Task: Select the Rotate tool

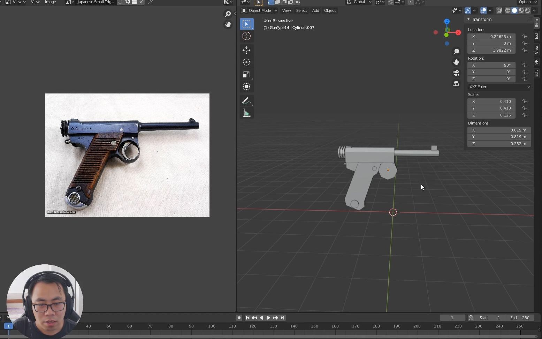Action: point(246,62)
